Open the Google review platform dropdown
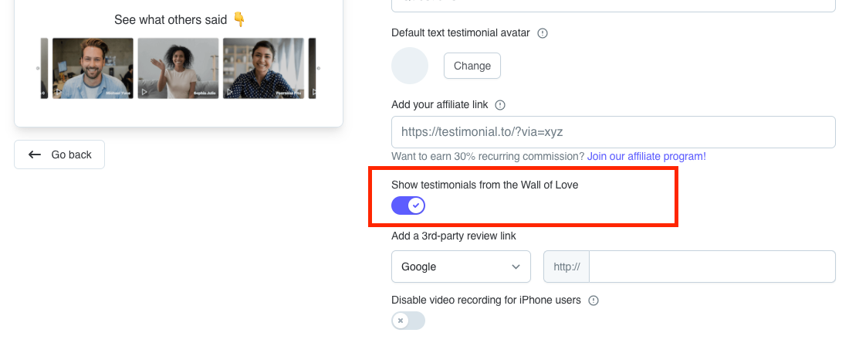The image size is (859, 343). tap(461, 267)
